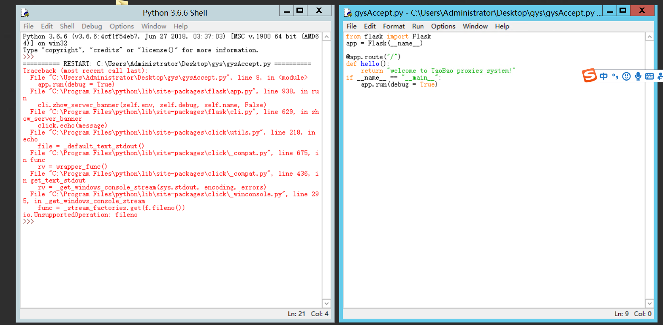Click the last >>> prompt in shell

[28, 222]
